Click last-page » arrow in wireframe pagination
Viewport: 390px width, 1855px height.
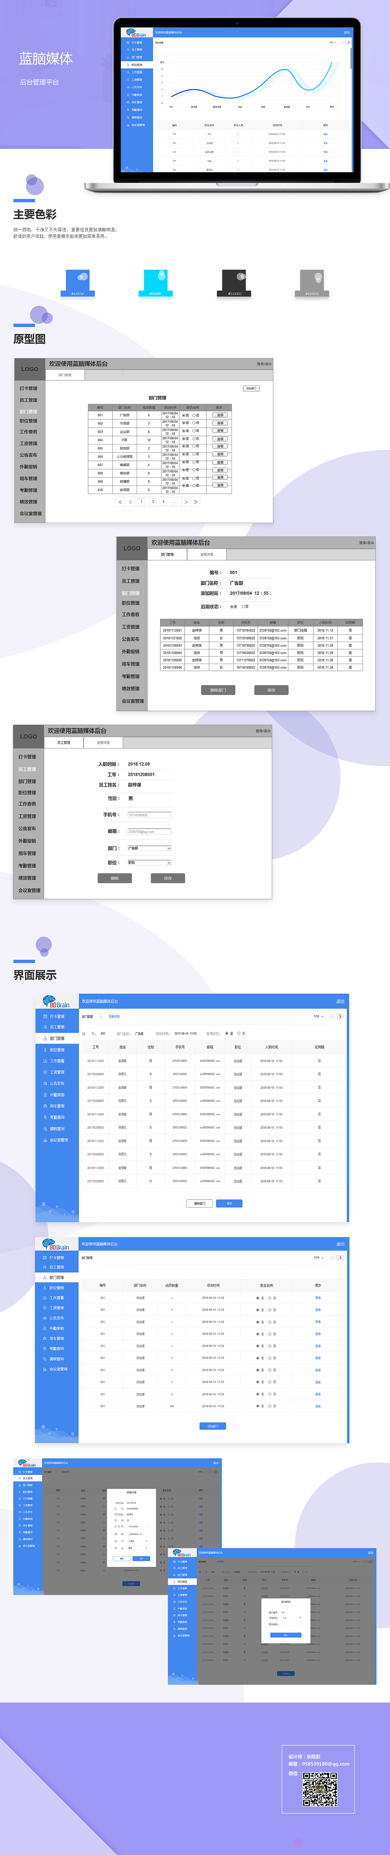(196, 502)
